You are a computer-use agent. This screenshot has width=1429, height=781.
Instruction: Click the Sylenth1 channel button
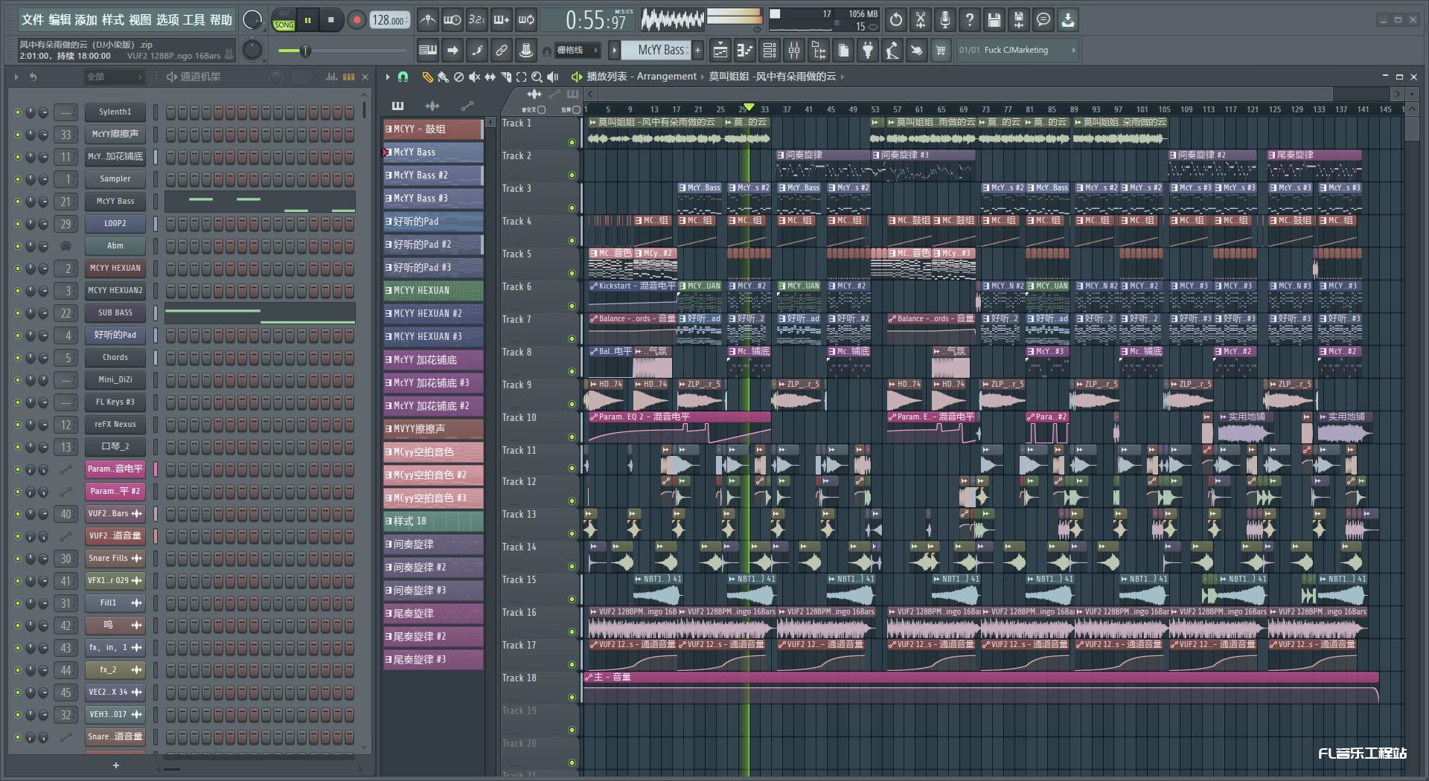coord(115,112)
